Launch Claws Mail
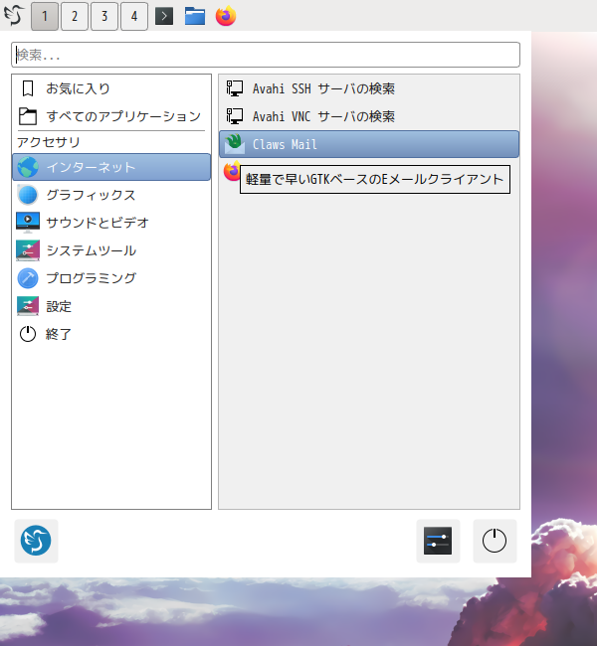Viewport: 597px width, 646px height. [369, 144]
